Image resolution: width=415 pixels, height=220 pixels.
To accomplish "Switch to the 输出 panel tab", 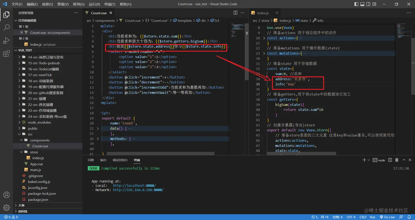I will pos(103,160).
